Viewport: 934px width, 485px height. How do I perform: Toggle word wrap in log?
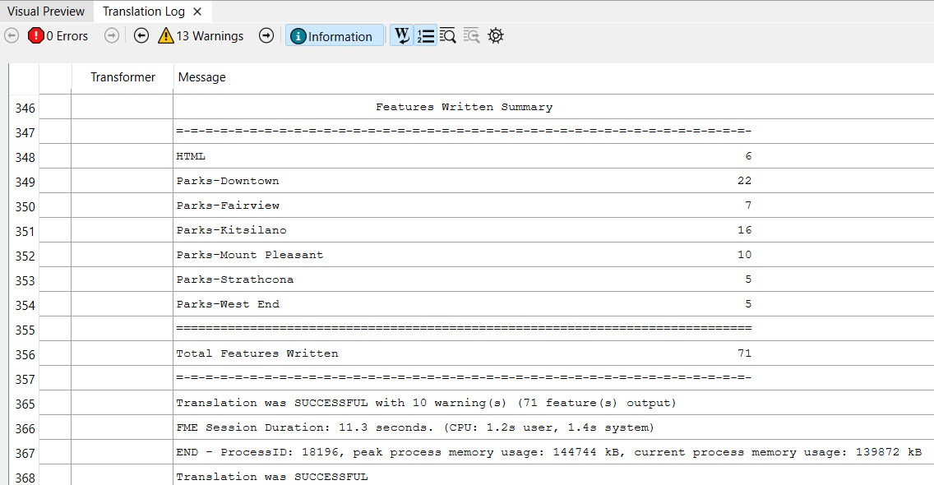(x=402, y=36)
